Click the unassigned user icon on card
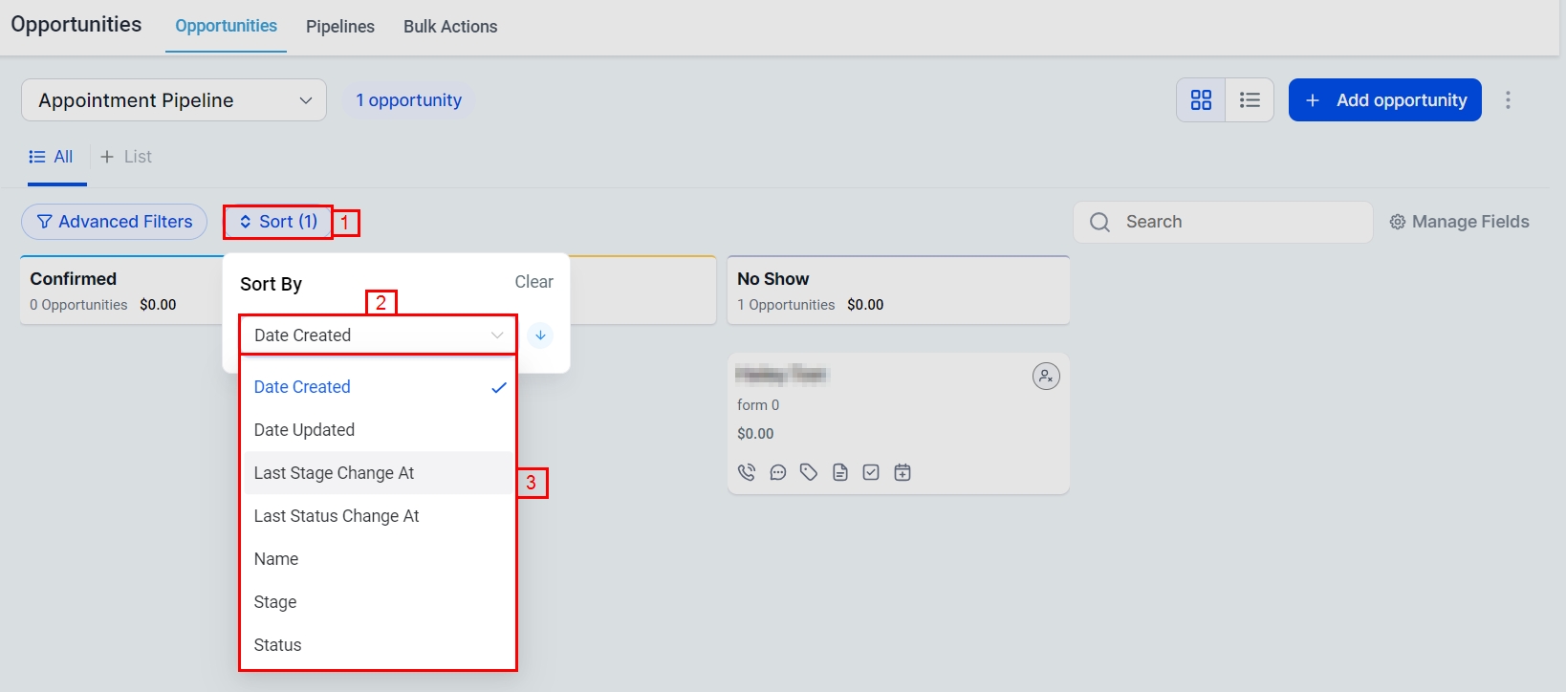1566x692 pixels. 1046,377
